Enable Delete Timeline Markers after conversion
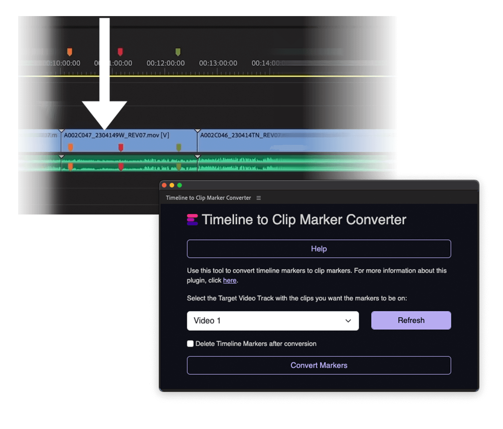 click(x=190, y=344)
